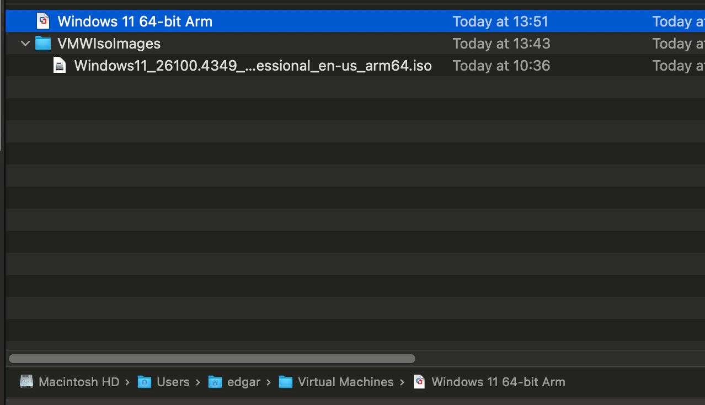Click the Macintosh HD drive icon in path bar
The height and width of the screenshot is (405, 705).
(x=26, y=382)
